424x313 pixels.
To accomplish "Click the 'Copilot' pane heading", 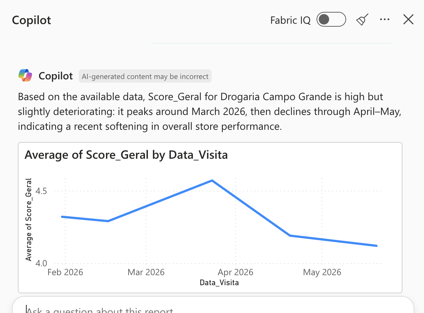I will tap(32, 20).
